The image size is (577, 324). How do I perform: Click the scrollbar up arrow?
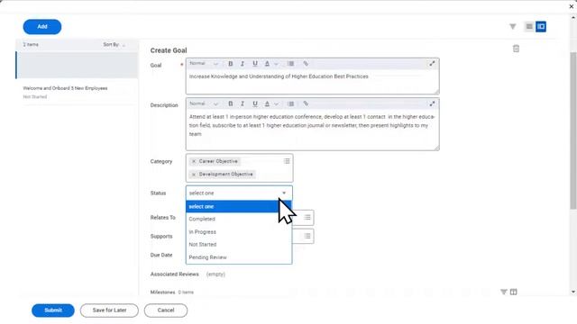[x=573, y=18]
